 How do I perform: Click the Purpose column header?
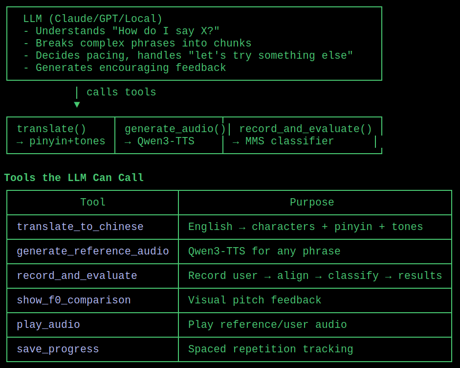(x=312, y=203)
